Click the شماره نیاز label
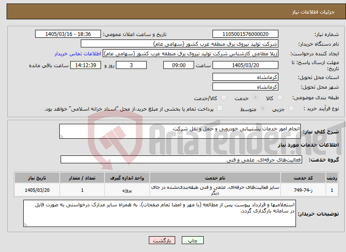The image size is (346, 252). pos(327,34)
